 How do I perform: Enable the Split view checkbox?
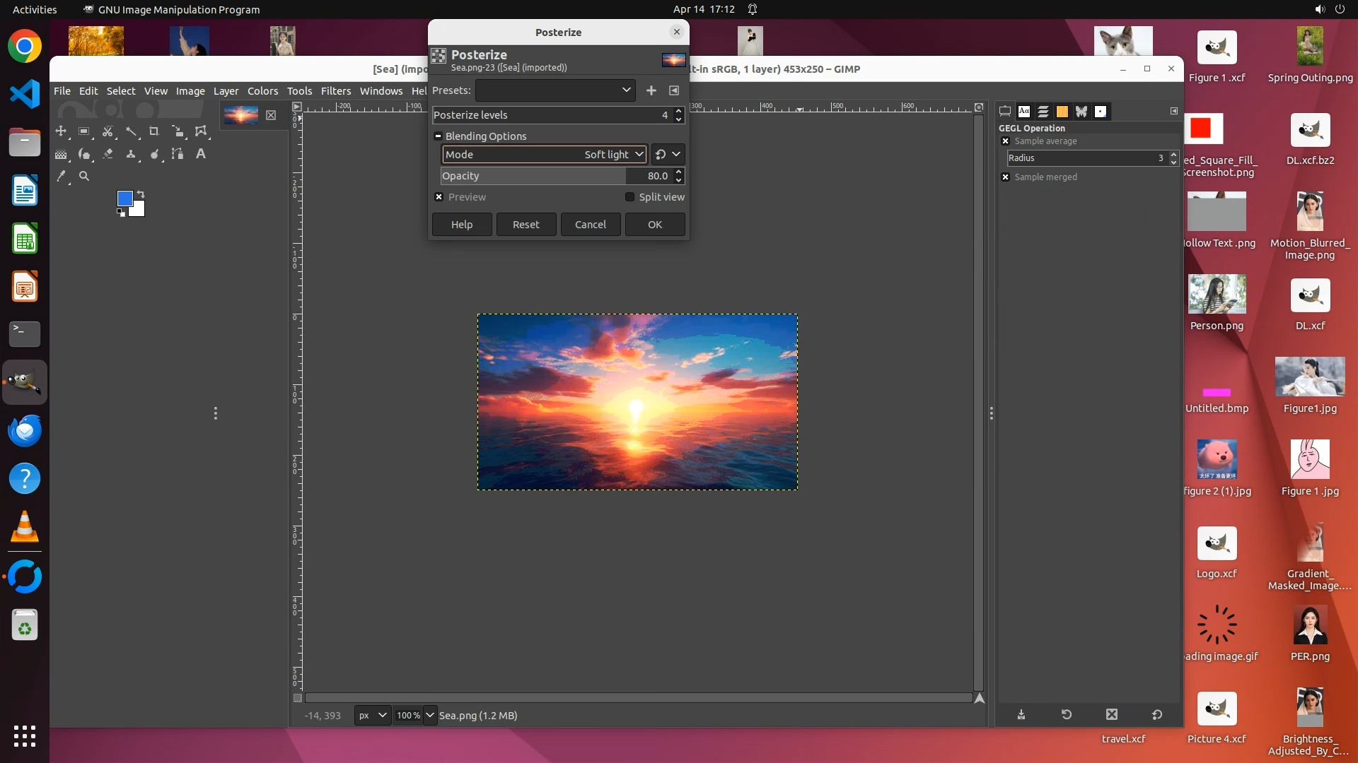pyautogui.click(x=629, y=197)
